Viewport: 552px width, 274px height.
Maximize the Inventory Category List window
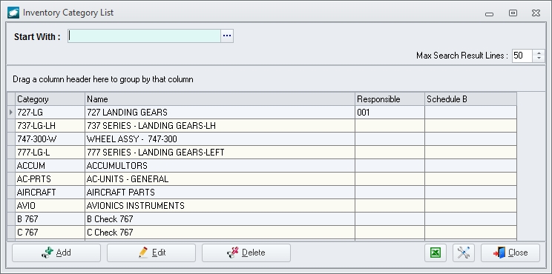(x=513, y=13)
